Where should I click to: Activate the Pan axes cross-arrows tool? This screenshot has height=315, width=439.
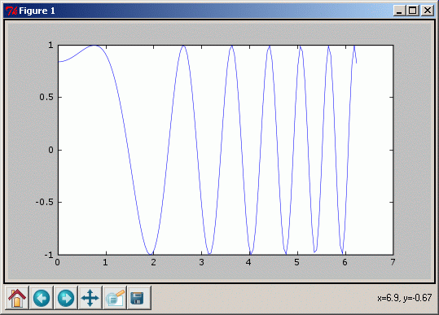[90, 298]
